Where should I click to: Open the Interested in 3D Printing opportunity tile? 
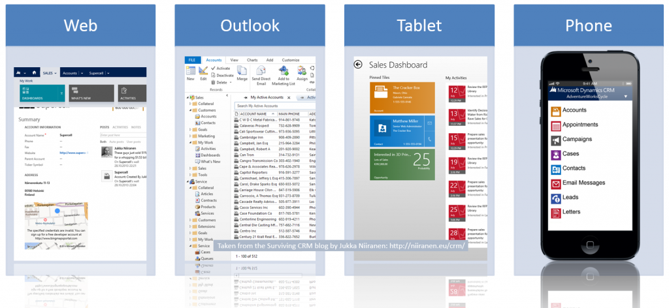402,164
